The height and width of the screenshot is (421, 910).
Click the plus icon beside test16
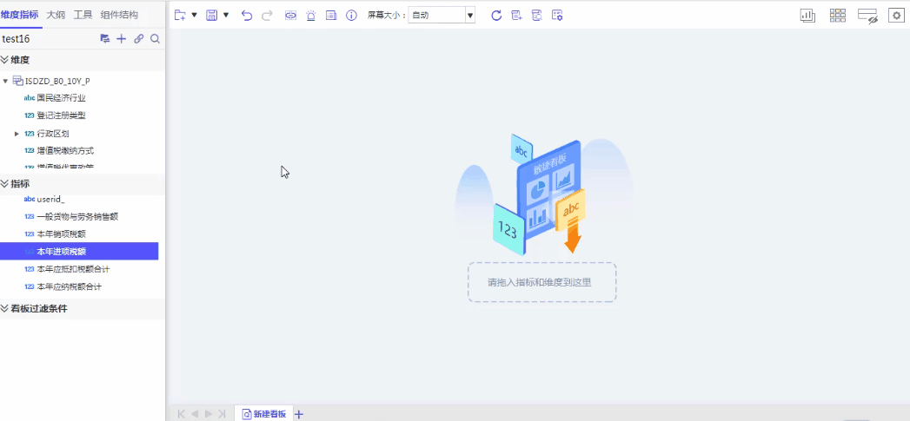tap(122, 39)
